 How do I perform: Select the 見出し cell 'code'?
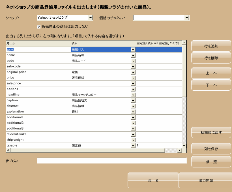[x=38, y=61]
